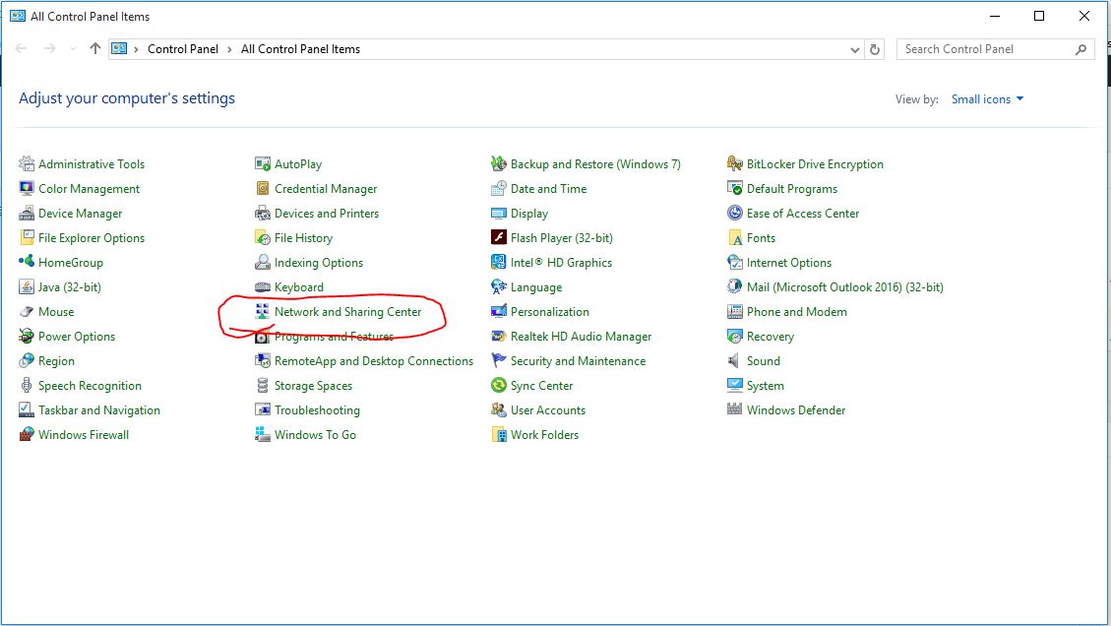1111x626 pixels.
Task: Open RemoteApp and Desktop Connections link
Action: [x=373, y=361]
